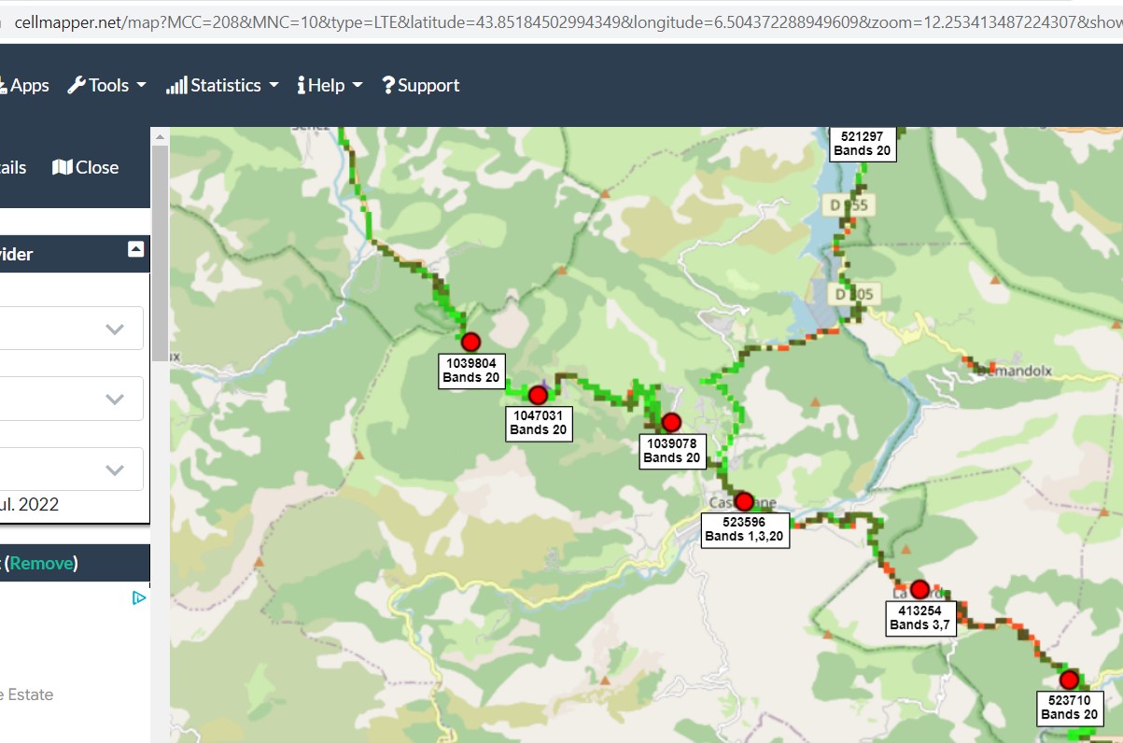Close the map sidebar with Close
Viewport: 1123px width, 743px height.
pyautogui.click(x=86, y=167)
